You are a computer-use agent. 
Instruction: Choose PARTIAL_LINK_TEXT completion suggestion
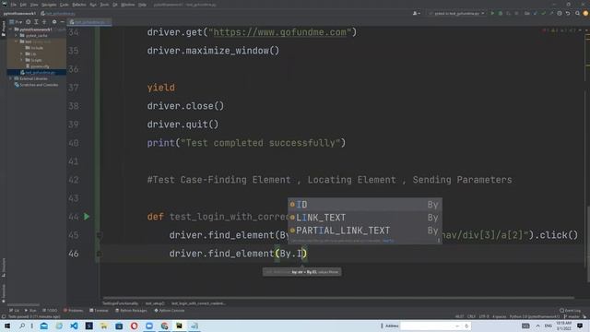tap(365, 231)
